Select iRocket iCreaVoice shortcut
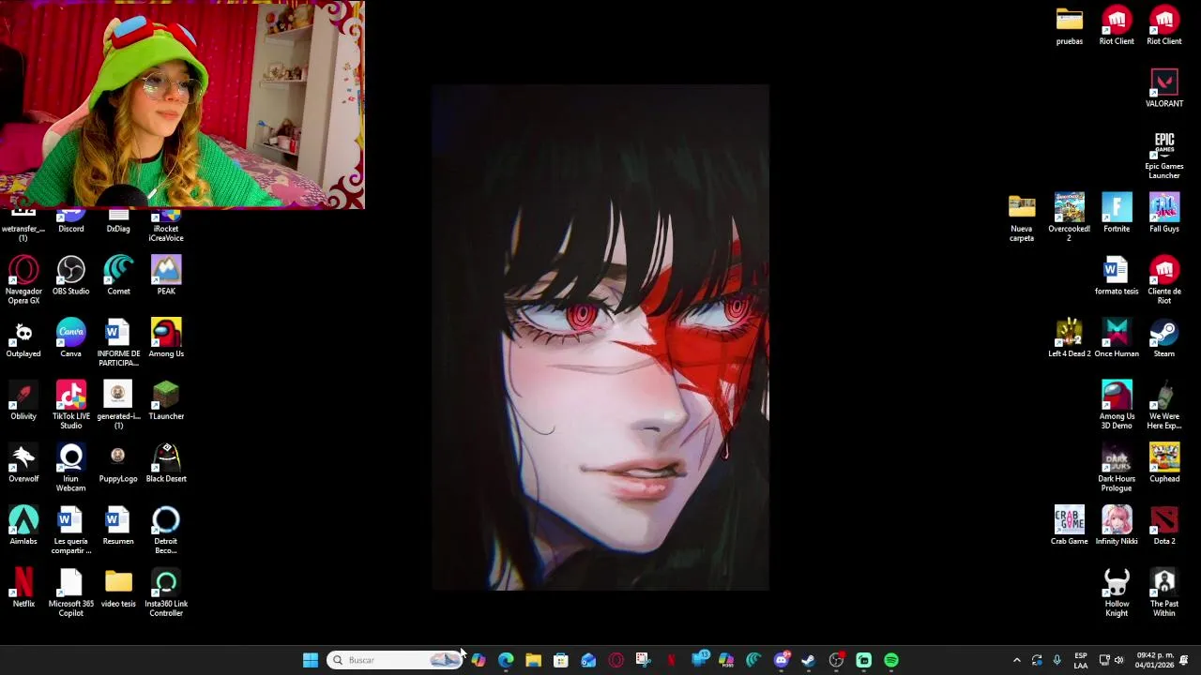This screenshot has height=675, width=1201. pos(166,226)
